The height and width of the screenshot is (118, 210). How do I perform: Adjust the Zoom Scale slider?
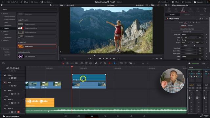pos(189,48)
